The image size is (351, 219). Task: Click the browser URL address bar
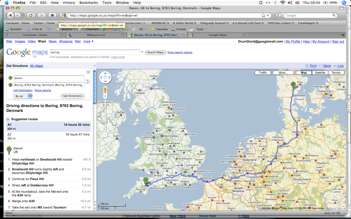click(x=165, y=15)
